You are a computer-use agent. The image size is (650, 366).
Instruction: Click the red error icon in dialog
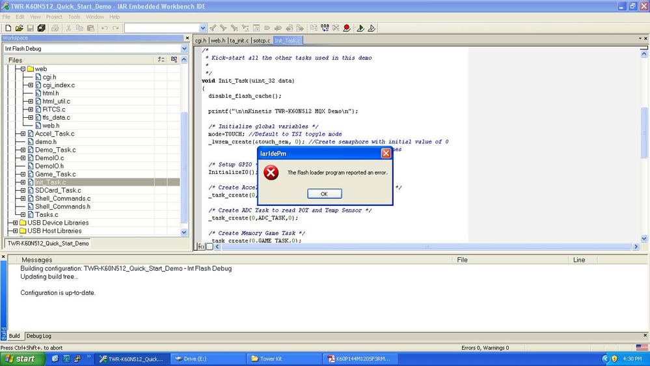pyautogui.click(x=271, y=173)
